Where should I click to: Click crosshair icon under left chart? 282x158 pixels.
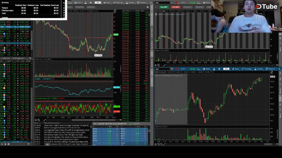(x=36, y=120)
